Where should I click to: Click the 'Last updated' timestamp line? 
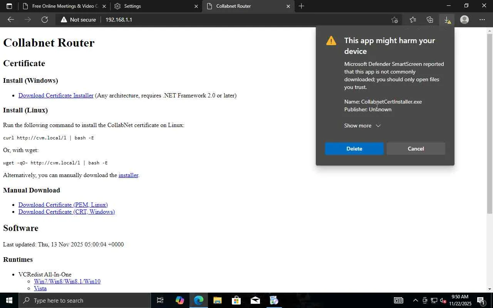pos(64,244)
